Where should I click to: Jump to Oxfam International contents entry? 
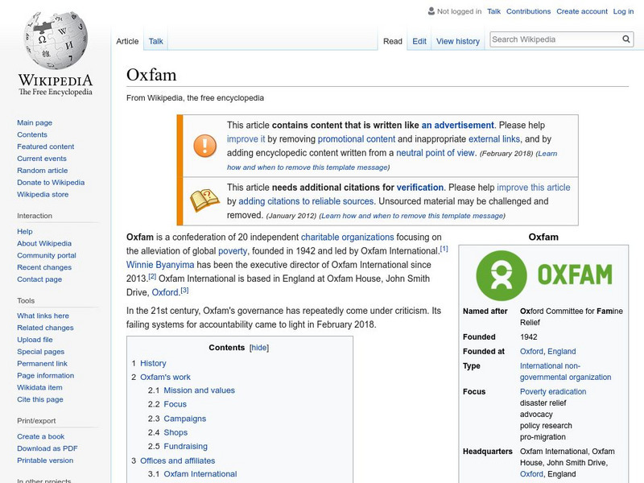click(200, 473)
